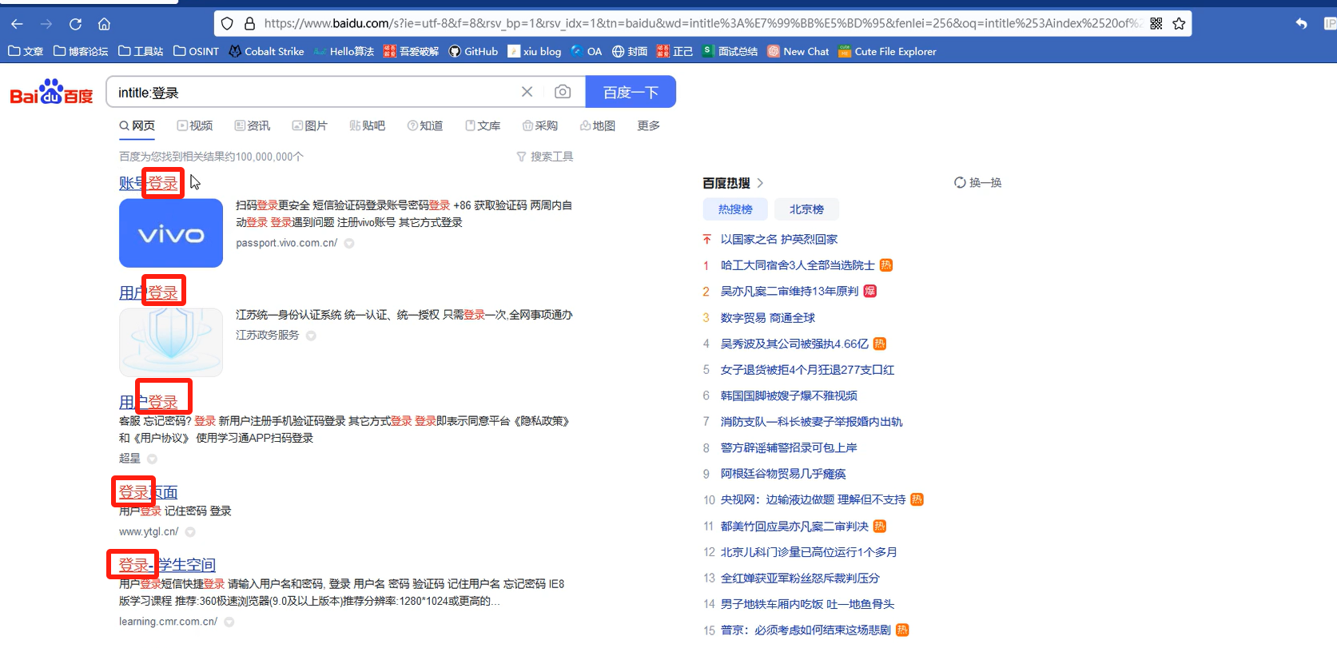
Task: Open the 登录-学生空间 result
Action: pyautogui.click(x=167, y=565)
